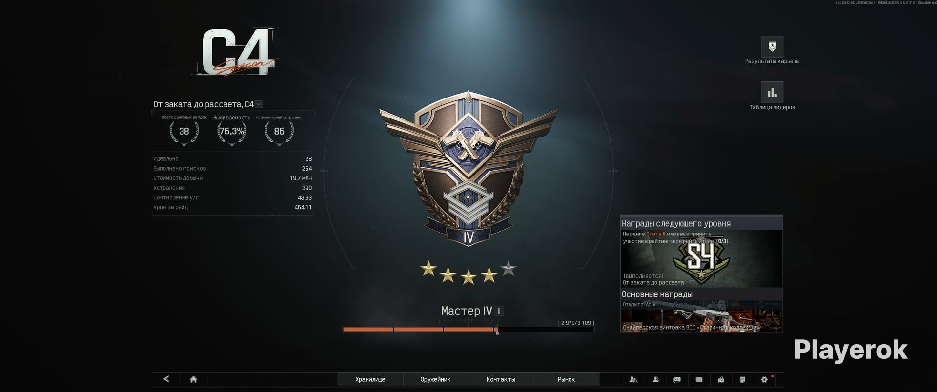
Task: Open the find players search icon
Action: tap(633, 379)
